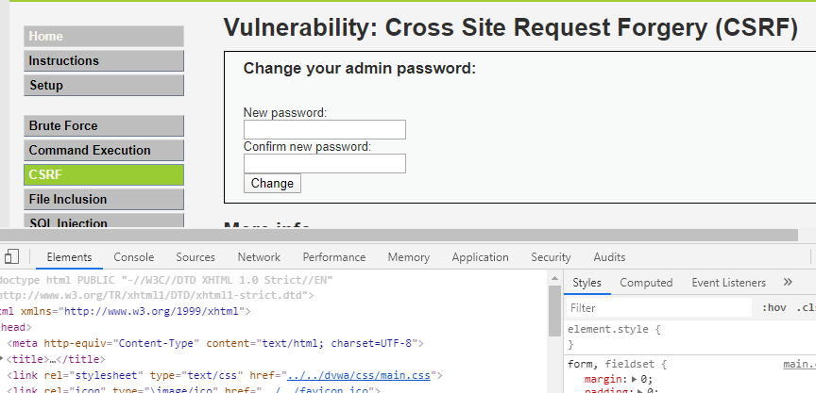Expand the margin CSS property
The height and width of the screenshot is (393, 816).
click(634, 379)
